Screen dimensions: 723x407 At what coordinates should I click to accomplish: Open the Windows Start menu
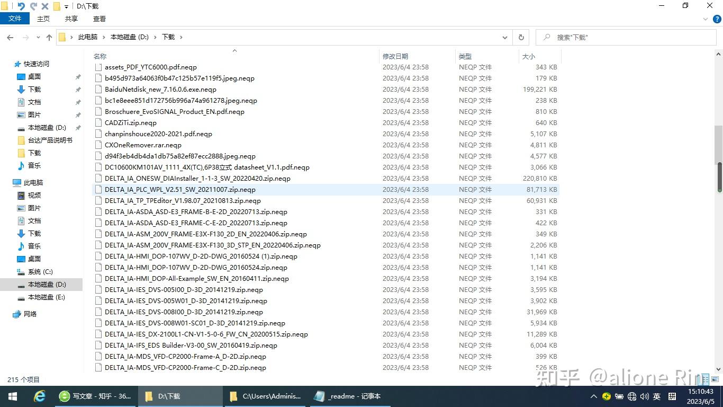[13, 396]
